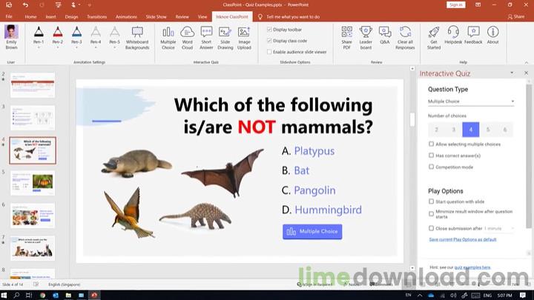Open the close submission time dropdown

[499, 228]
